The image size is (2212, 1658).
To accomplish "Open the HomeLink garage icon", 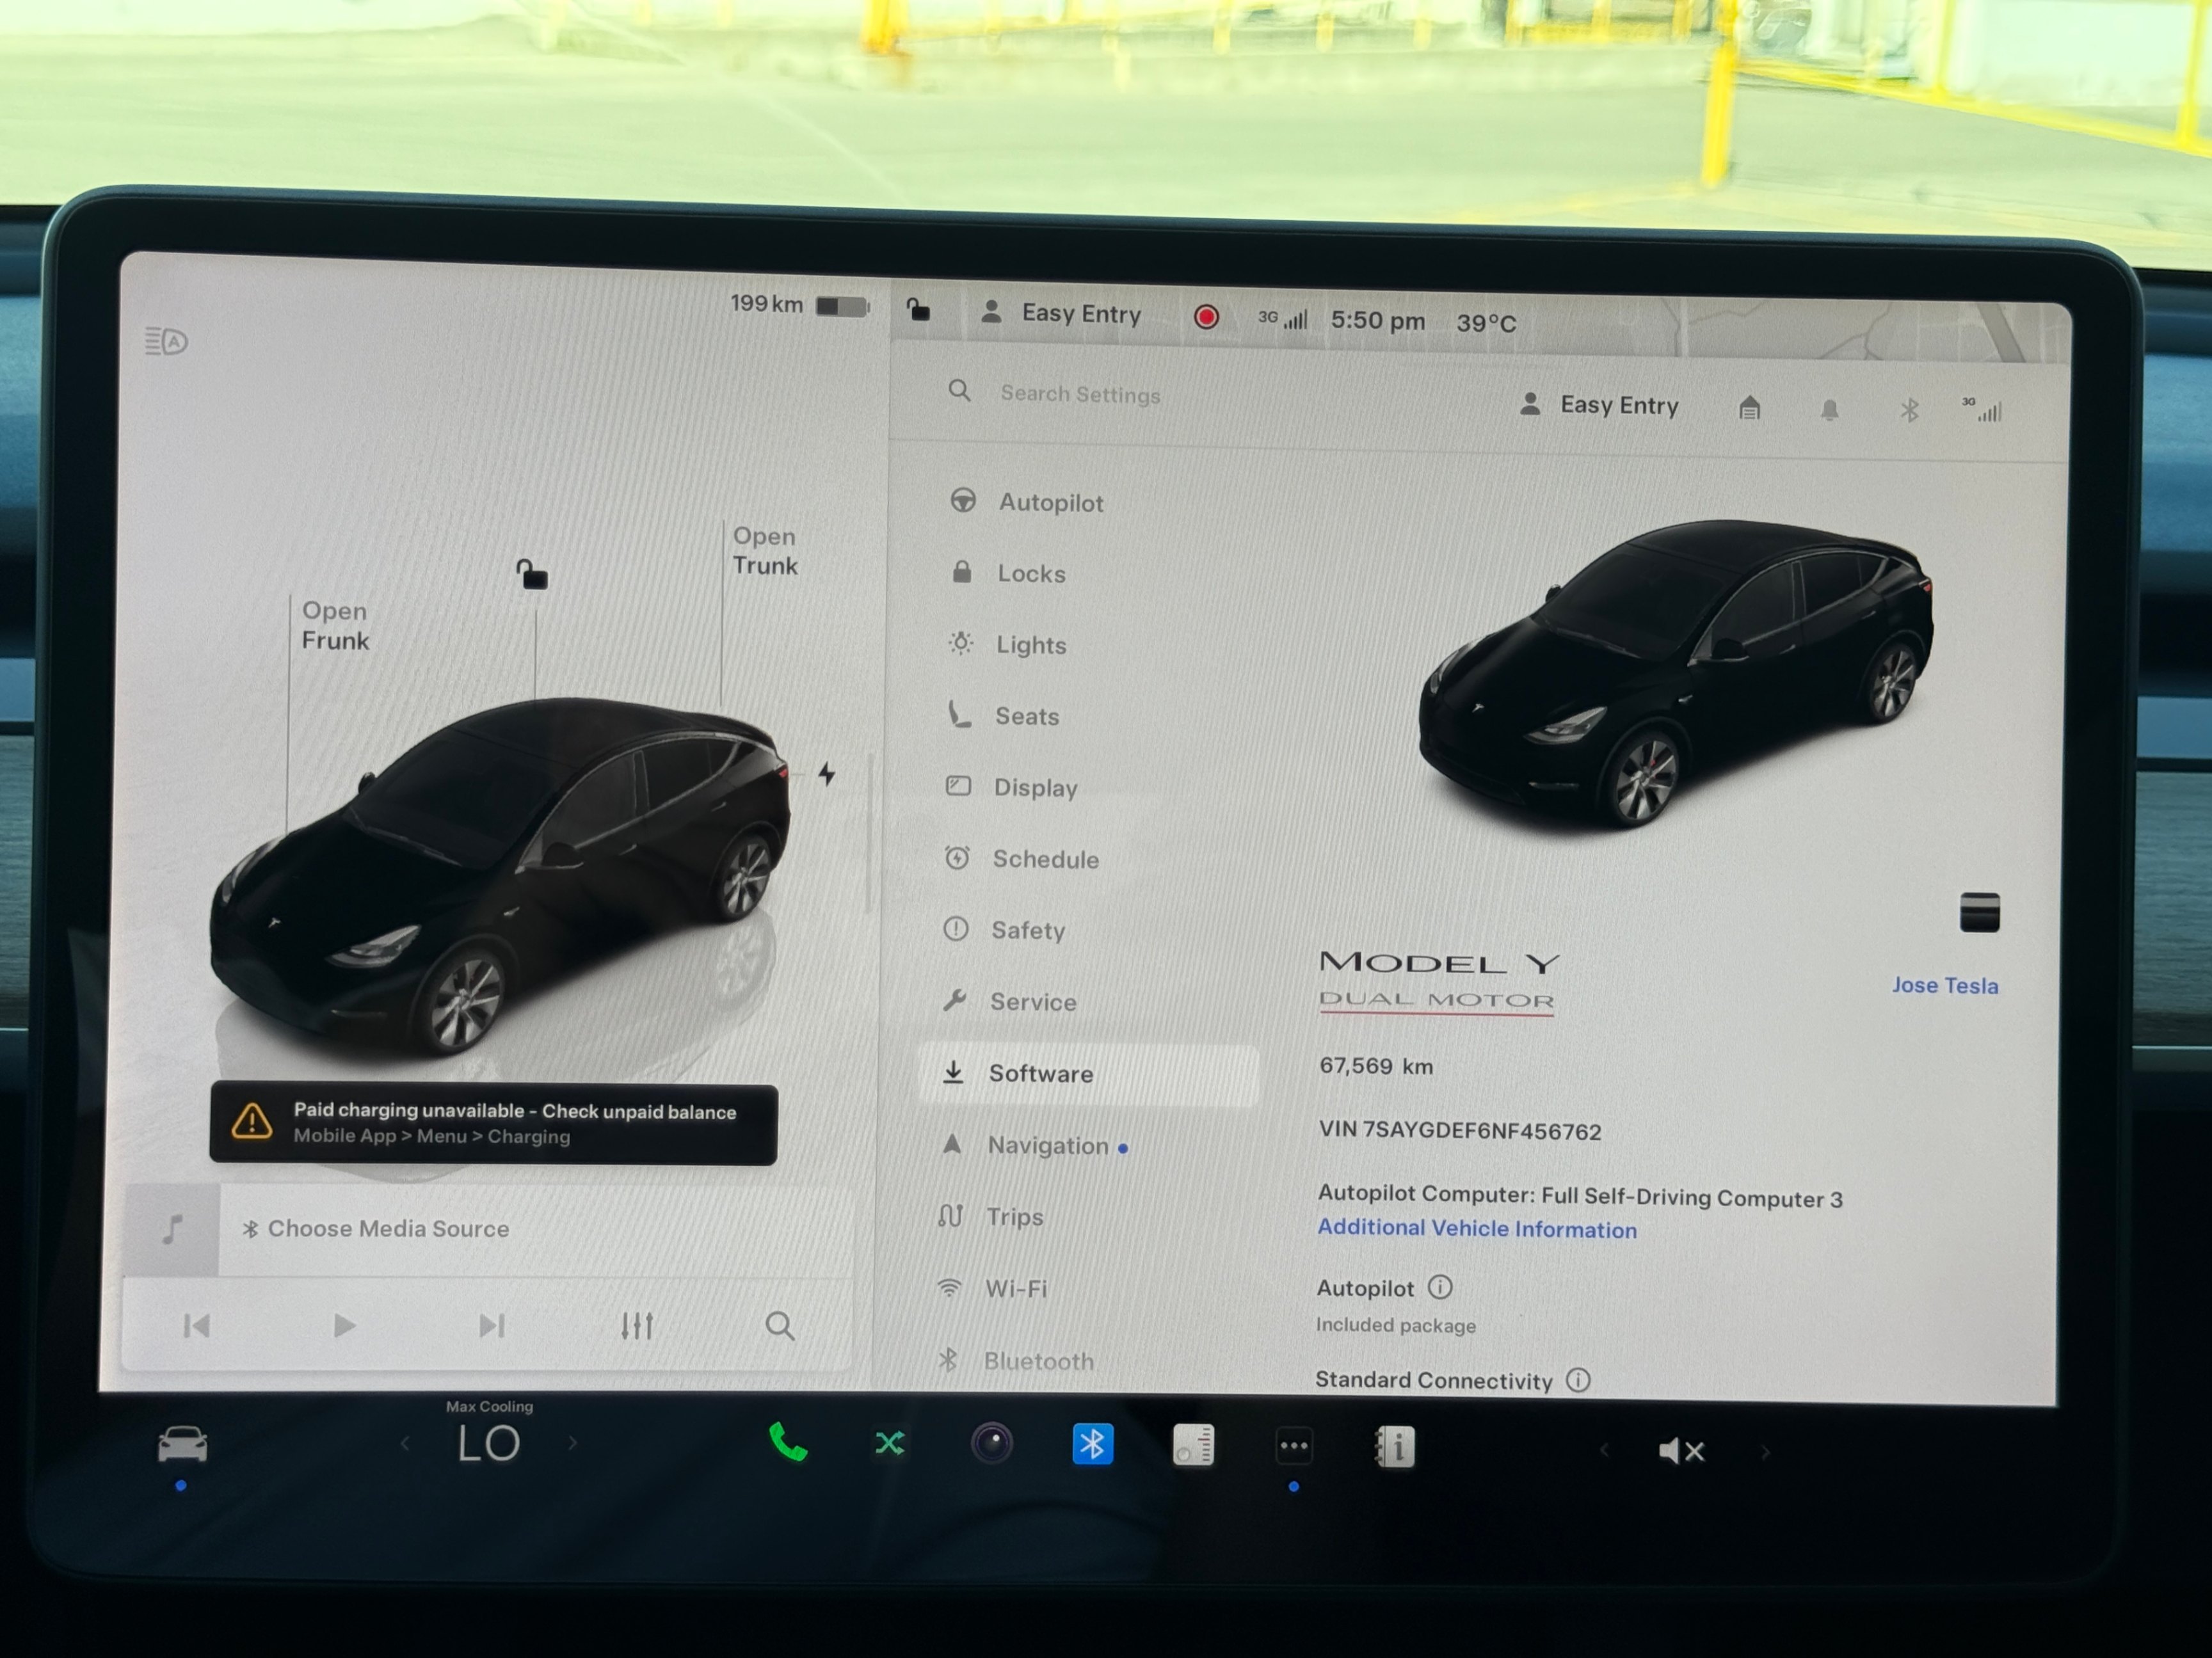I will pos(1749,408).
